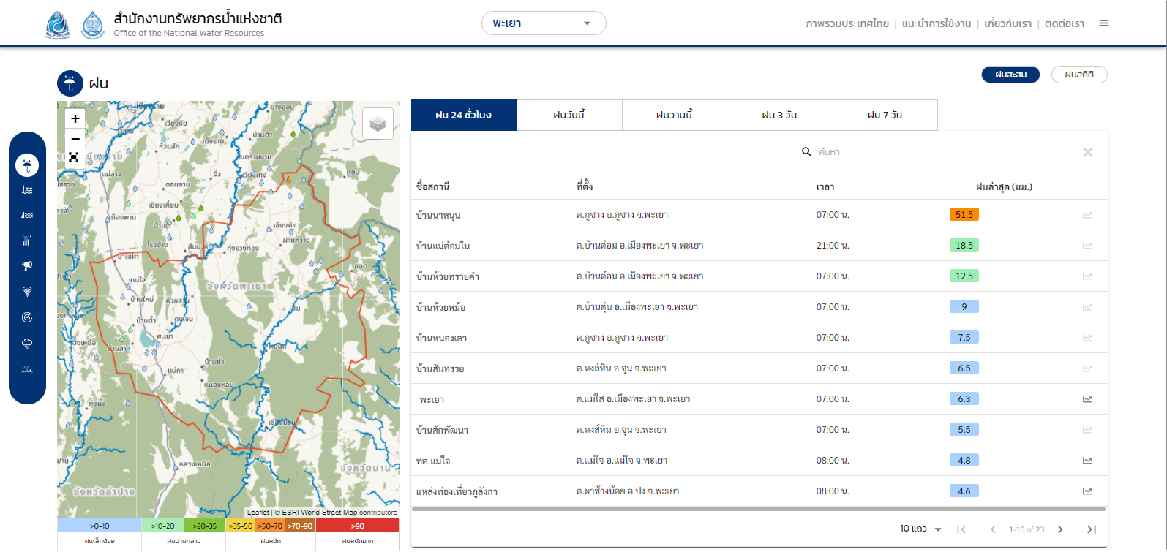Open chart icon for บ้านนาหนุน row
This screenshot has height=552, width=1167.
(1088, 215)
